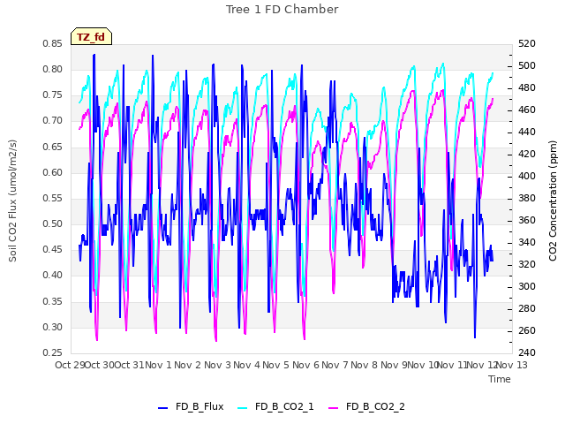
Task: Click the 380 right axis value
Action: 527,198
